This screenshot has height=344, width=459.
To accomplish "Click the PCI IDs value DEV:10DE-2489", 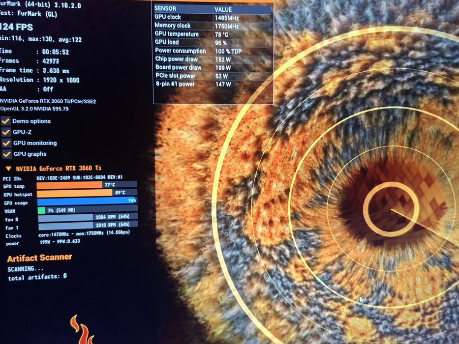I will click(80, 177).
